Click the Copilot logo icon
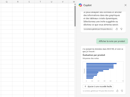 click(x=80, y=5)
